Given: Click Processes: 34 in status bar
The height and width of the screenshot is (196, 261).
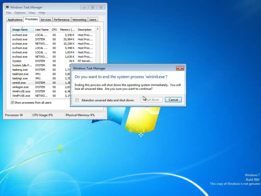Looking at the screenshot, I should pos(14,115).
